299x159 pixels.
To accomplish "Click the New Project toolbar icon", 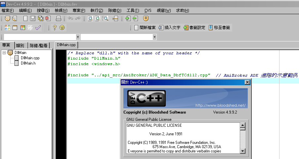I will point(7,18).
